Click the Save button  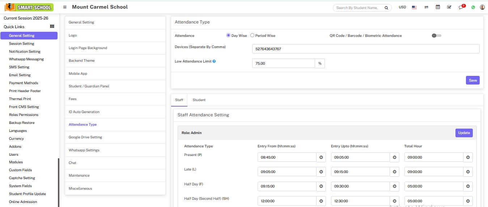pos(472,80)
